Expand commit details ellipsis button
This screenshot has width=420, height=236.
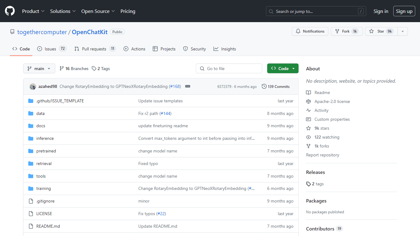coord(188,87)
